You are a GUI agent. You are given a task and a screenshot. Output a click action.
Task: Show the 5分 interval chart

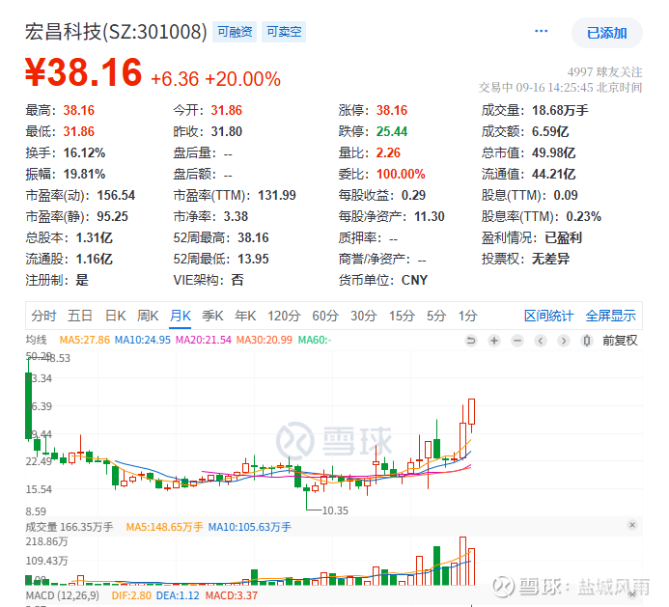click(436, 316)
